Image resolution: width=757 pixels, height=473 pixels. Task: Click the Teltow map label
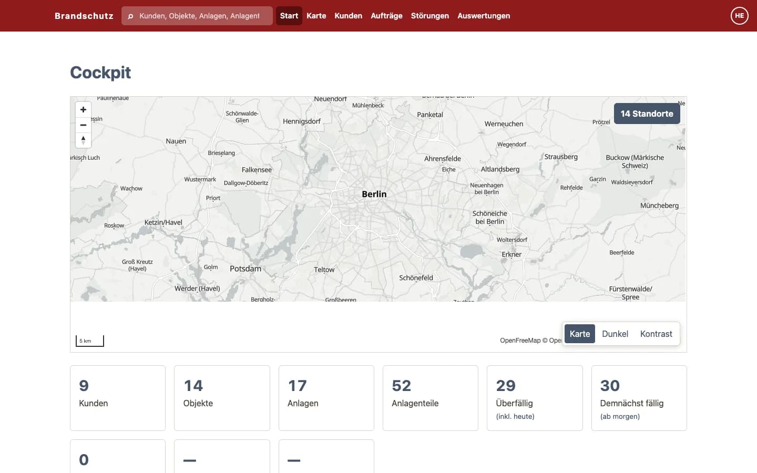click(x=324, y=270)
